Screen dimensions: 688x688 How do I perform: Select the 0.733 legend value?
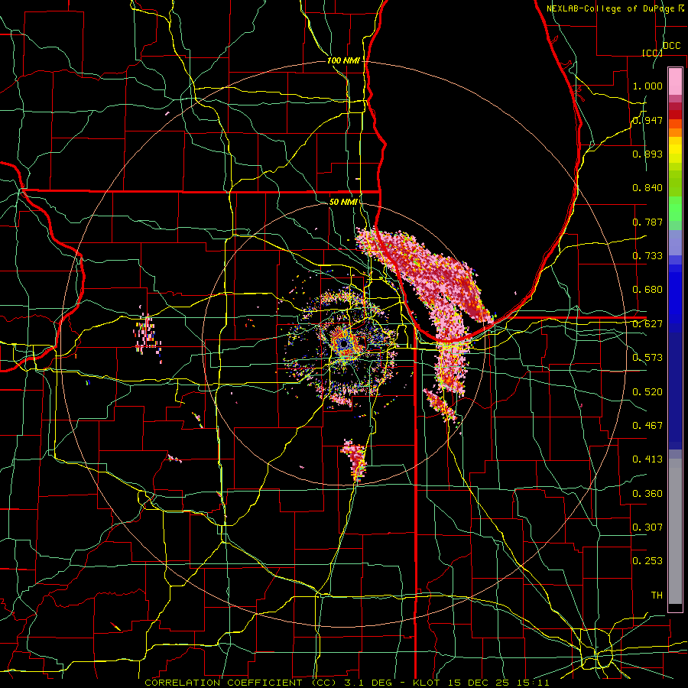[647, 256]
